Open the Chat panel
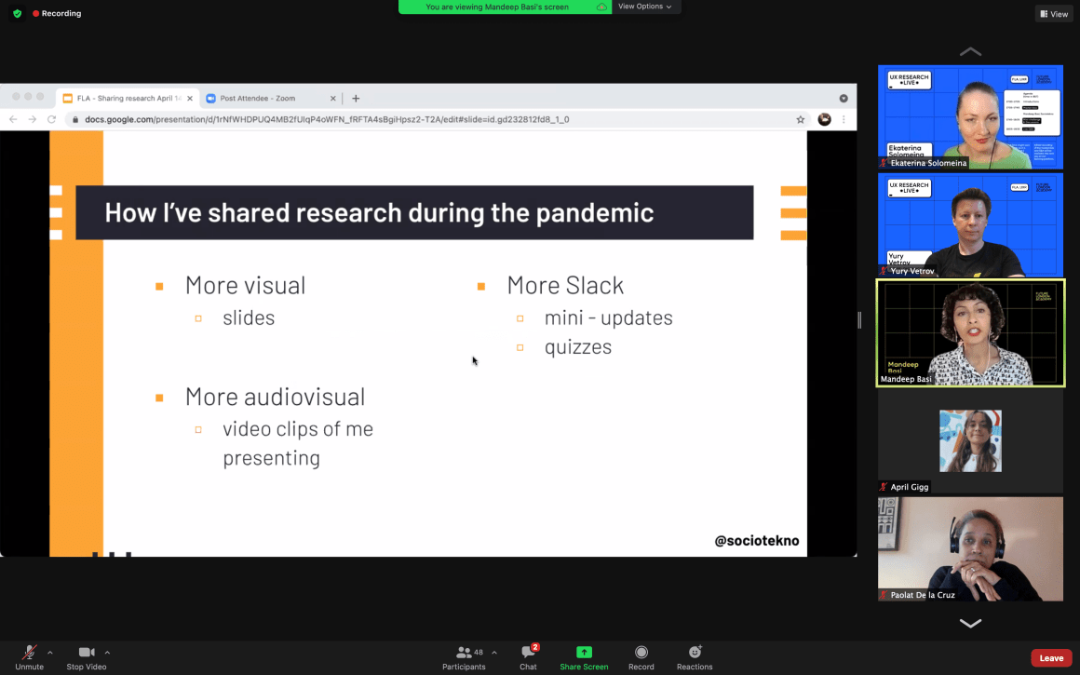 coord(528,657)
